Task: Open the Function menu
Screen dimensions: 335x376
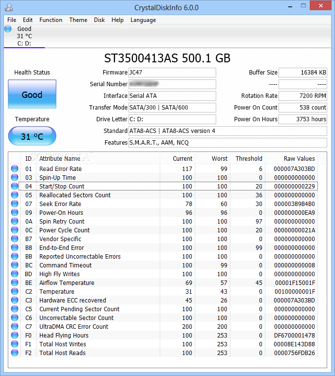Action: point(51,20)
